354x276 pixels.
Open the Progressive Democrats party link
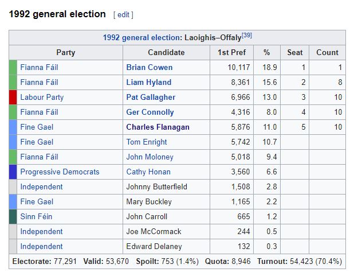pos(60,172)
